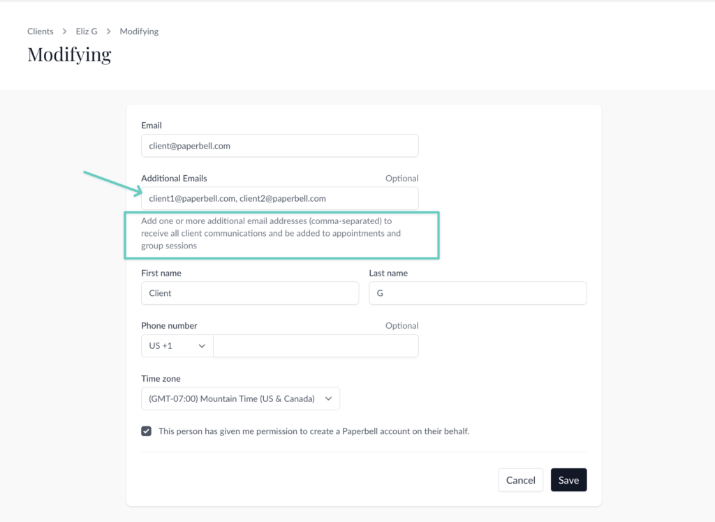715x522 pixels.
Task: Click the empty phone number input
Action: (316, 345)
